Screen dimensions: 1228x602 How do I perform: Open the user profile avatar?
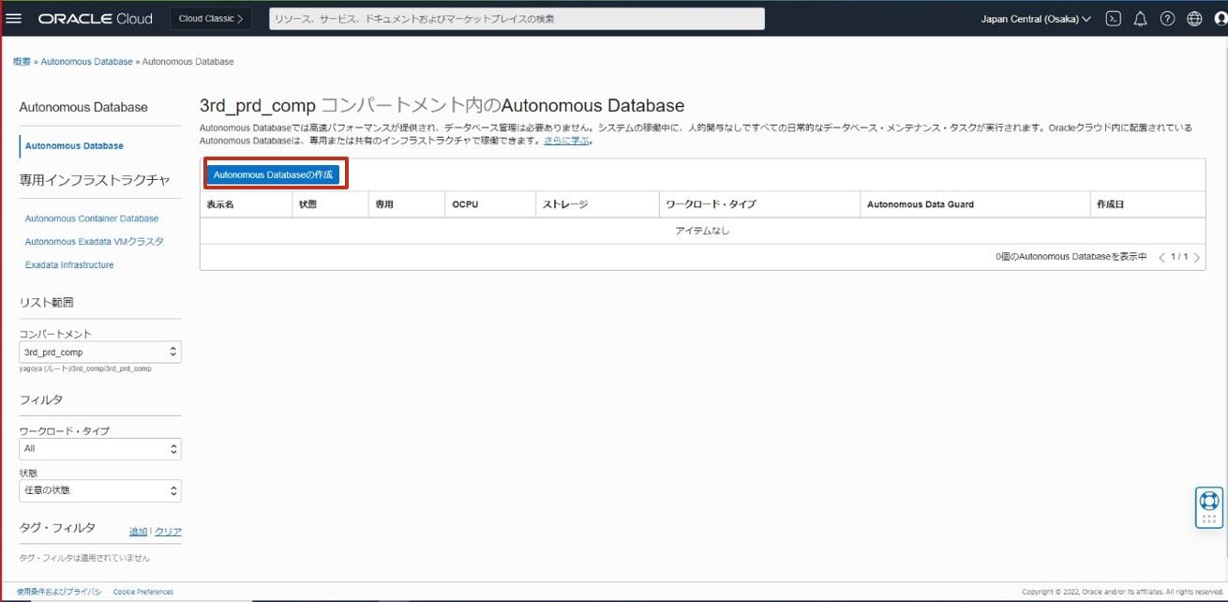tap(1219, 17)
